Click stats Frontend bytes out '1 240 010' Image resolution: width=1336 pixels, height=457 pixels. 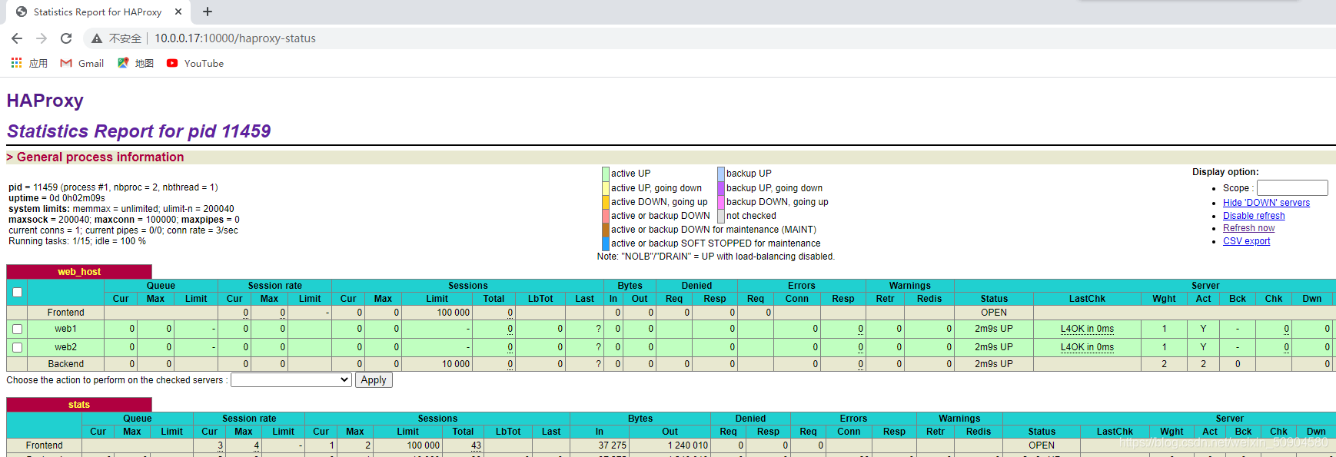tap(688, 445)
